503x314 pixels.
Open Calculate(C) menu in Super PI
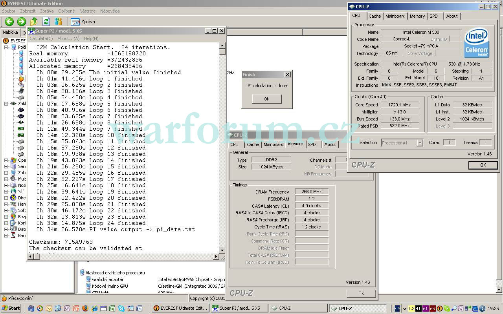41,38
